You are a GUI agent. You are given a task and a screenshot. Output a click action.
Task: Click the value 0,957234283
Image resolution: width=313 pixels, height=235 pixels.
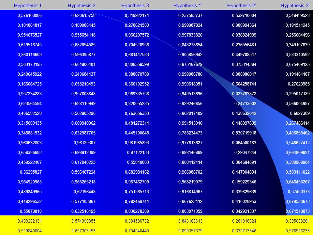click(30, 94)
